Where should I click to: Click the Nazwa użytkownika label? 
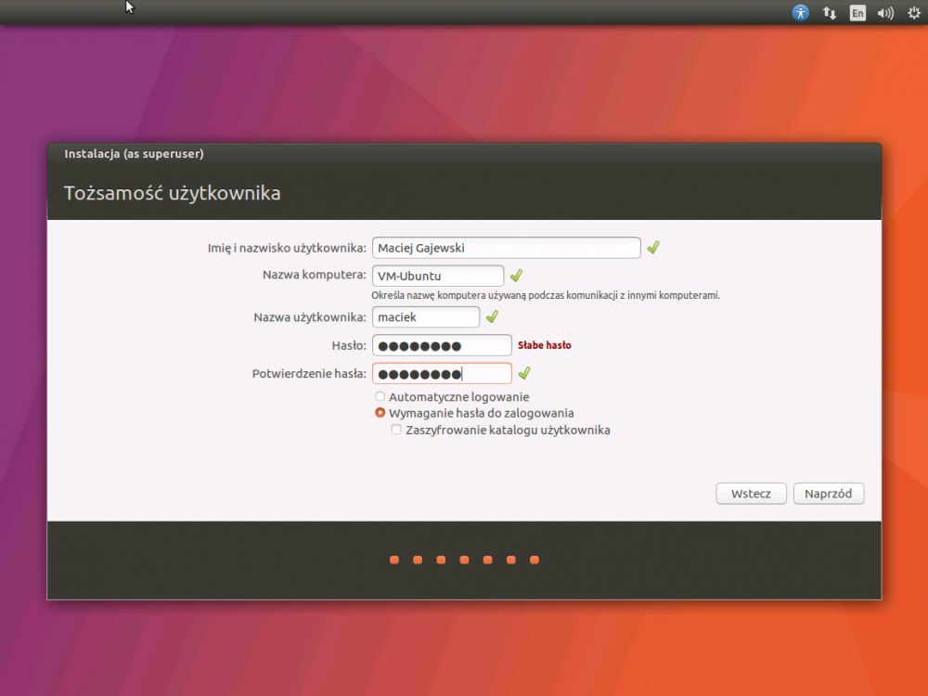pos(310,317)
